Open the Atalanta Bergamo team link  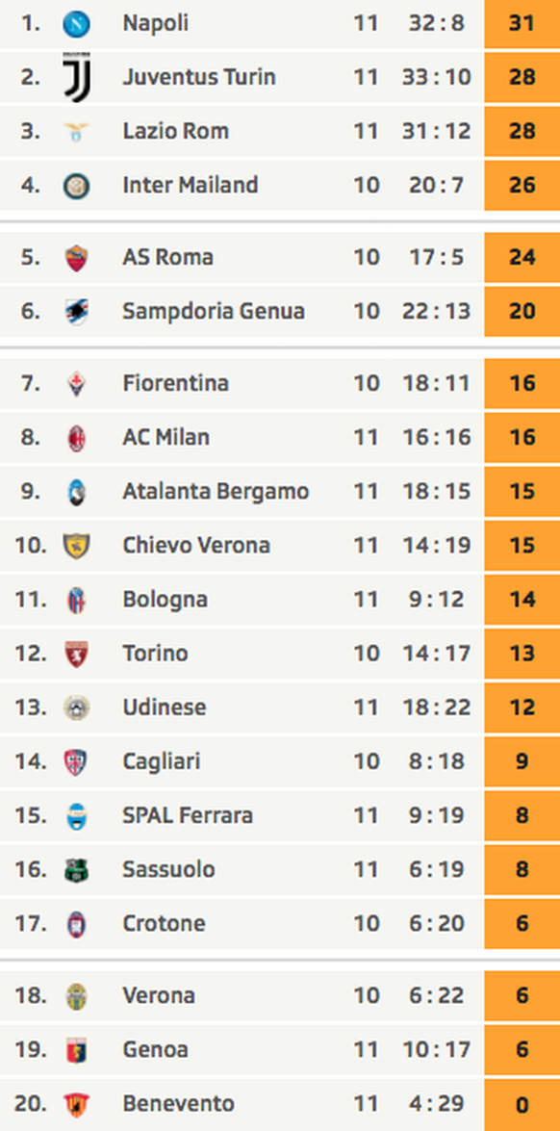click(216, 492)
